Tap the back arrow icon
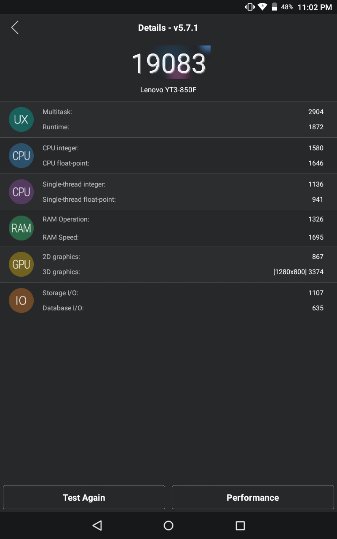Viewport: 337px width, 539px height. [15, 28]
